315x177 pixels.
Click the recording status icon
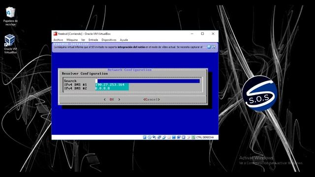(178, 137)
